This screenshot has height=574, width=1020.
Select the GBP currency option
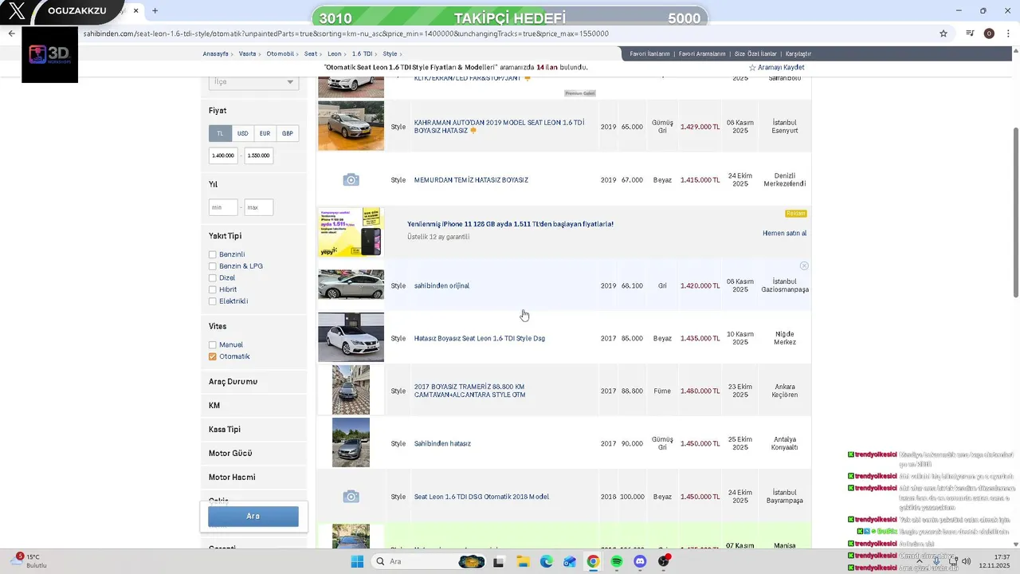[287, 134]
